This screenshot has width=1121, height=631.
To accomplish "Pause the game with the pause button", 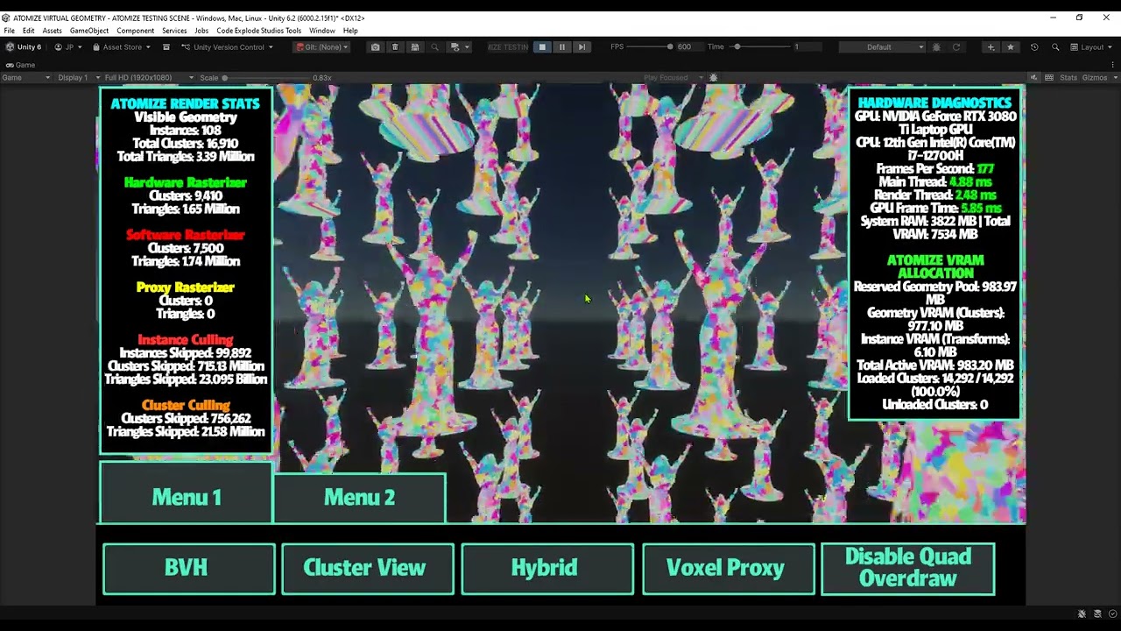I will (561, 47).
